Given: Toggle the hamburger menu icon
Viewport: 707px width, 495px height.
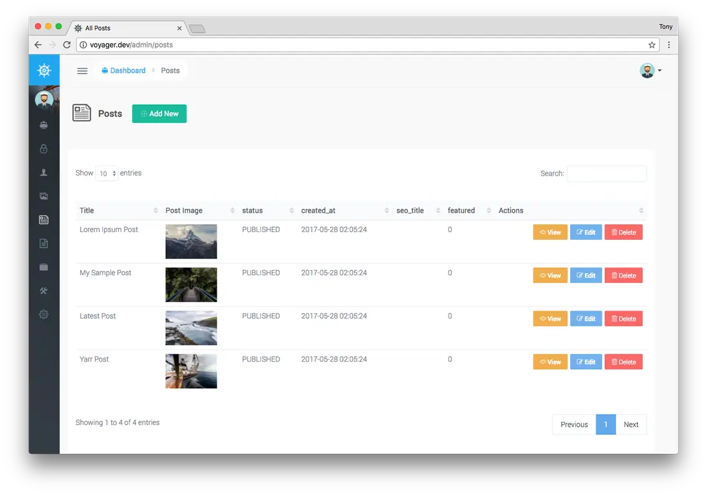Looking at the screenshot, I should 82,71.
